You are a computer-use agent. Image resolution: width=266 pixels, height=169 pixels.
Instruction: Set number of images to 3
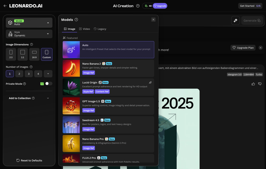coord(29,74)
